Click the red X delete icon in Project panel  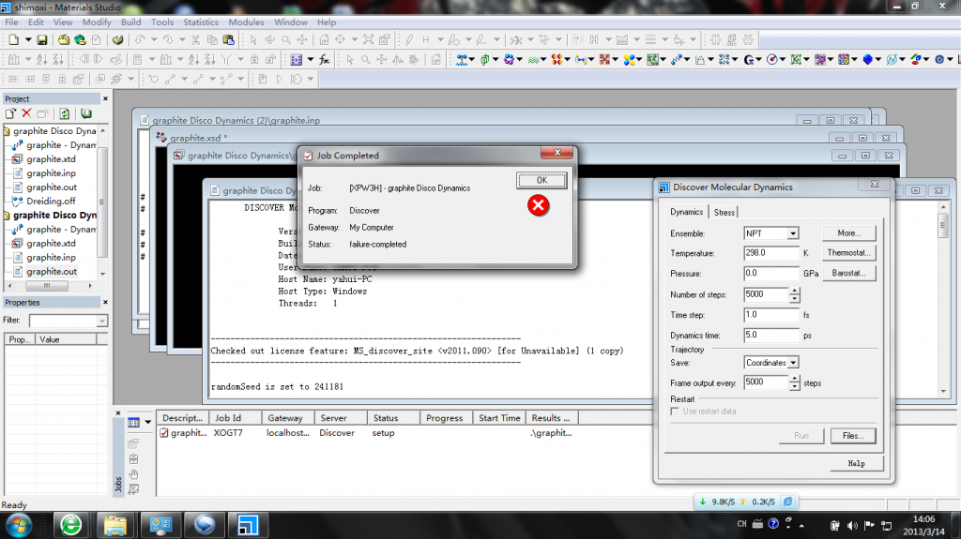26,113
